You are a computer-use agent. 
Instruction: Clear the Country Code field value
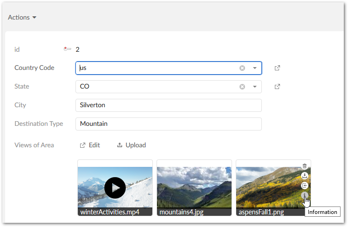coord(242,68)
